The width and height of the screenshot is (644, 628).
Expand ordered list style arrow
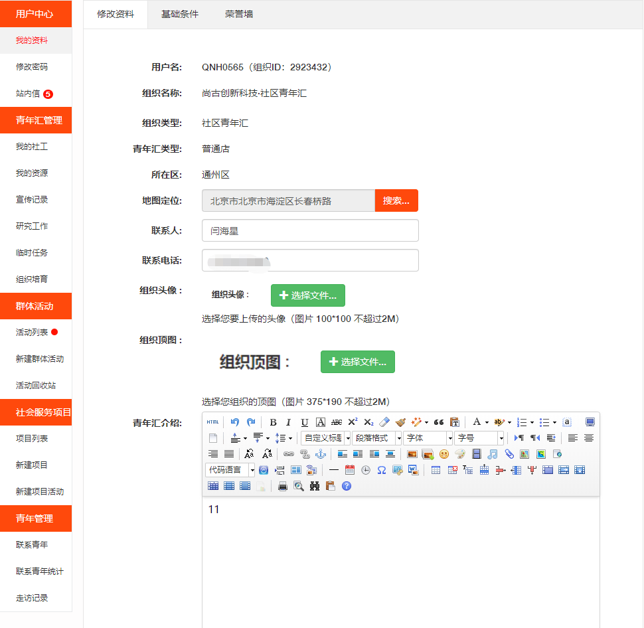tap(532, 422)
